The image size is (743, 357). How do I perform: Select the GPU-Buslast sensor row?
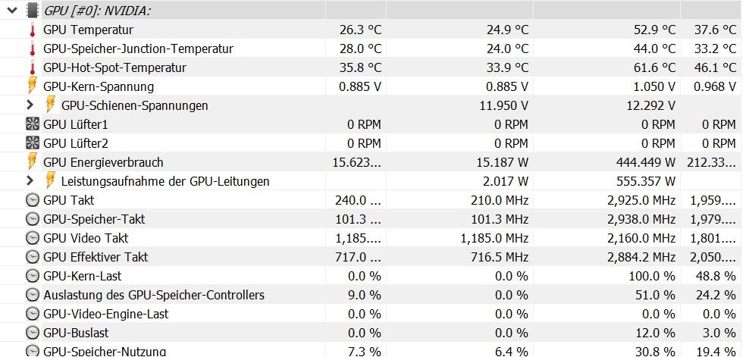coord(371,333)
